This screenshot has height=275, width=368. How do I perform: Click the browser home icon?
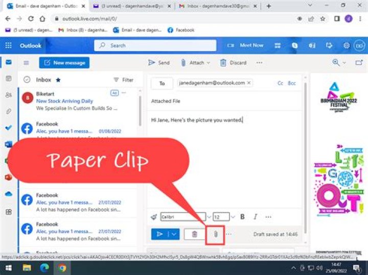pos(42,19)
